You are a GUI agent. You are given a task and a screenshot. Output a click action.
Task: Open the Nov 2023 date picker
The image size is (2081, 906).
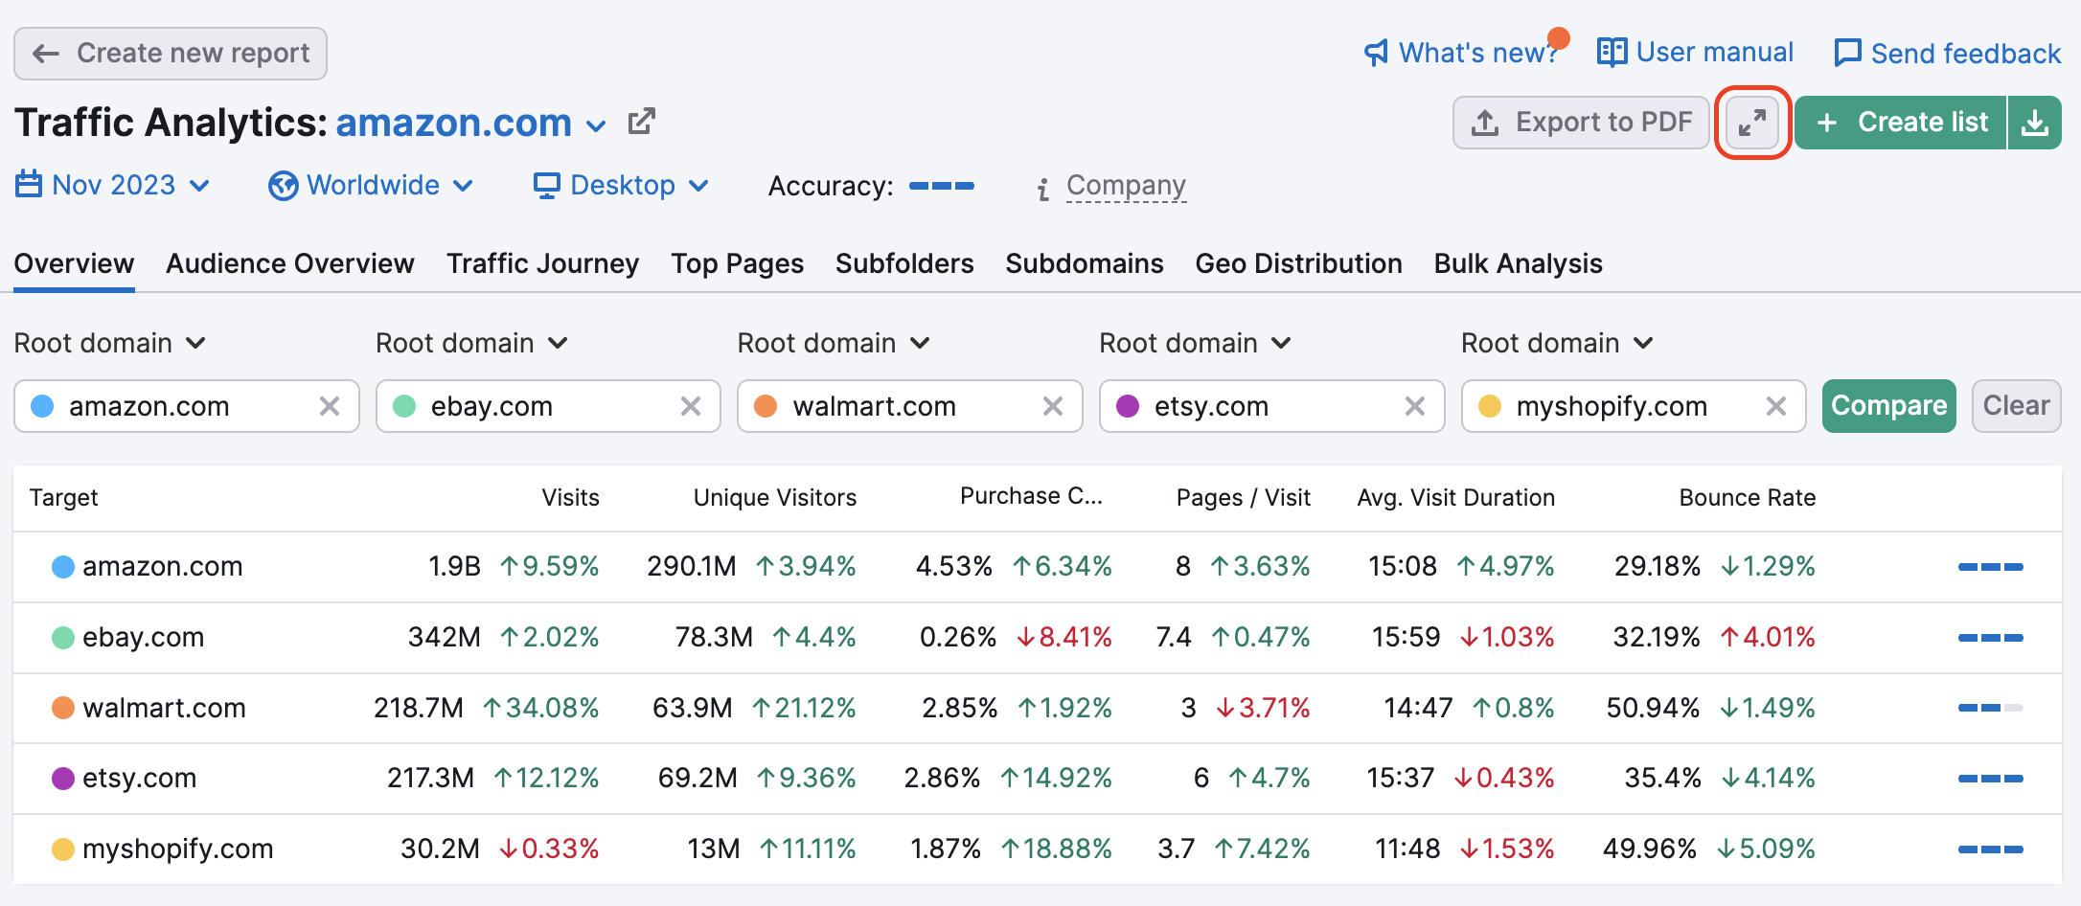[113, 185]
